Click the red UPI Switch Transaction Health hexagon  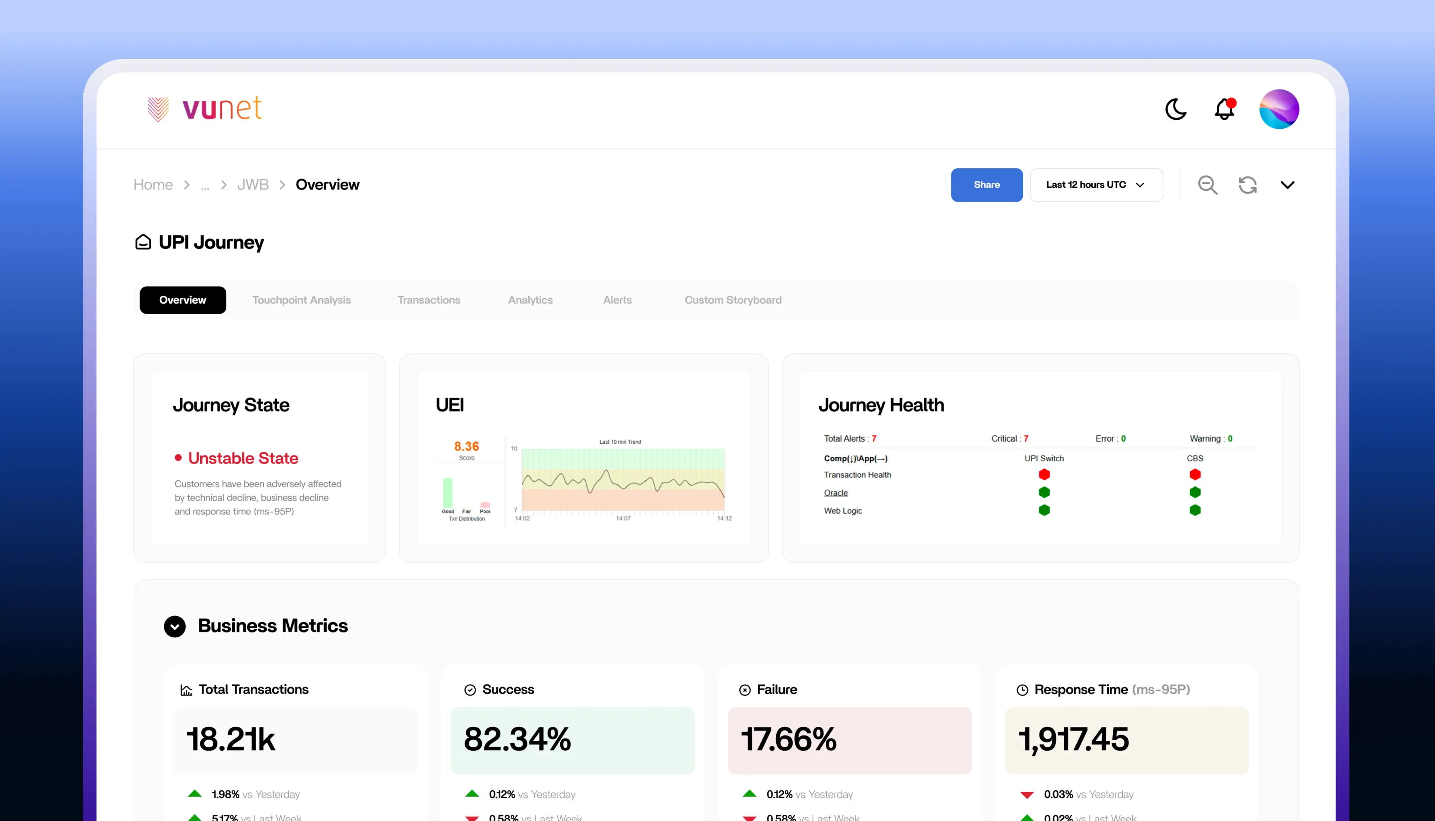pos(1044,475)
